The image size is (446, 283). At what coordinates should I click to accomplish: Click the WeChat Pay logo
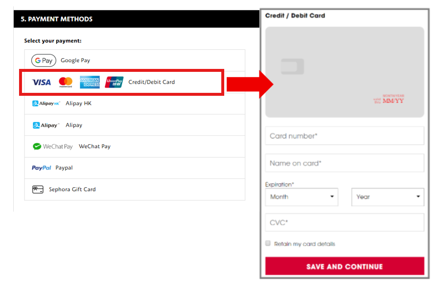pyautogui.click(x=52, y=147)
